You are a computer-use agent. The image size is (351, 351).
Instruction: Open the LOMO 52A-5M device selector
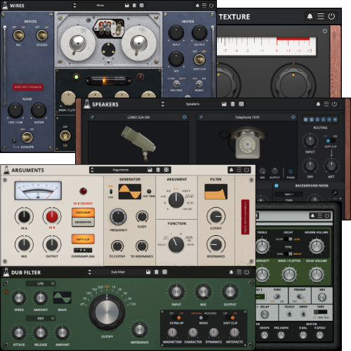[x=138, y=117]
